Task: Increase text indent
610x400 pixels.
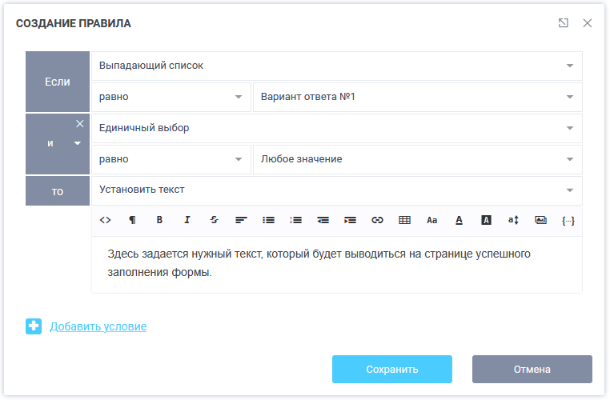Action: (350, 221)
